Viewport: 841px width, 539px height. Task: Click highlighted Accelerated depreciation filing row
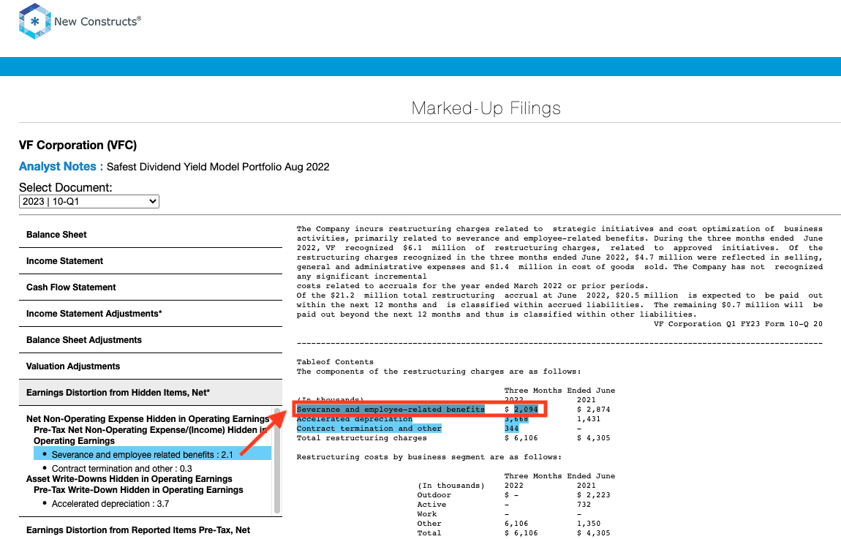355,419
